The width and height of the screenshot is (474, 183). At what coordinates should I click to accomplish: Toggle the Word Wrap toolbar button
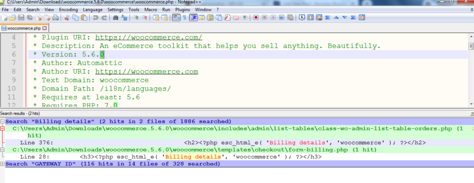[x=176, y=18]
